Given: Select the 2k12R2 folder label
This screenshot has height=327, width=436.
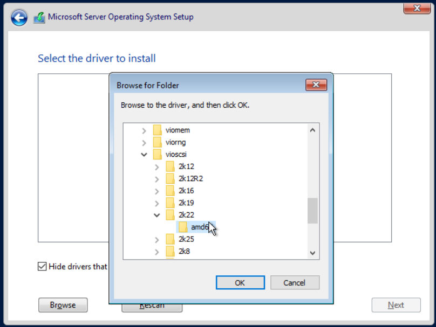Looking at the screenshot, I should pyautogui.click(x=190, y=179).
